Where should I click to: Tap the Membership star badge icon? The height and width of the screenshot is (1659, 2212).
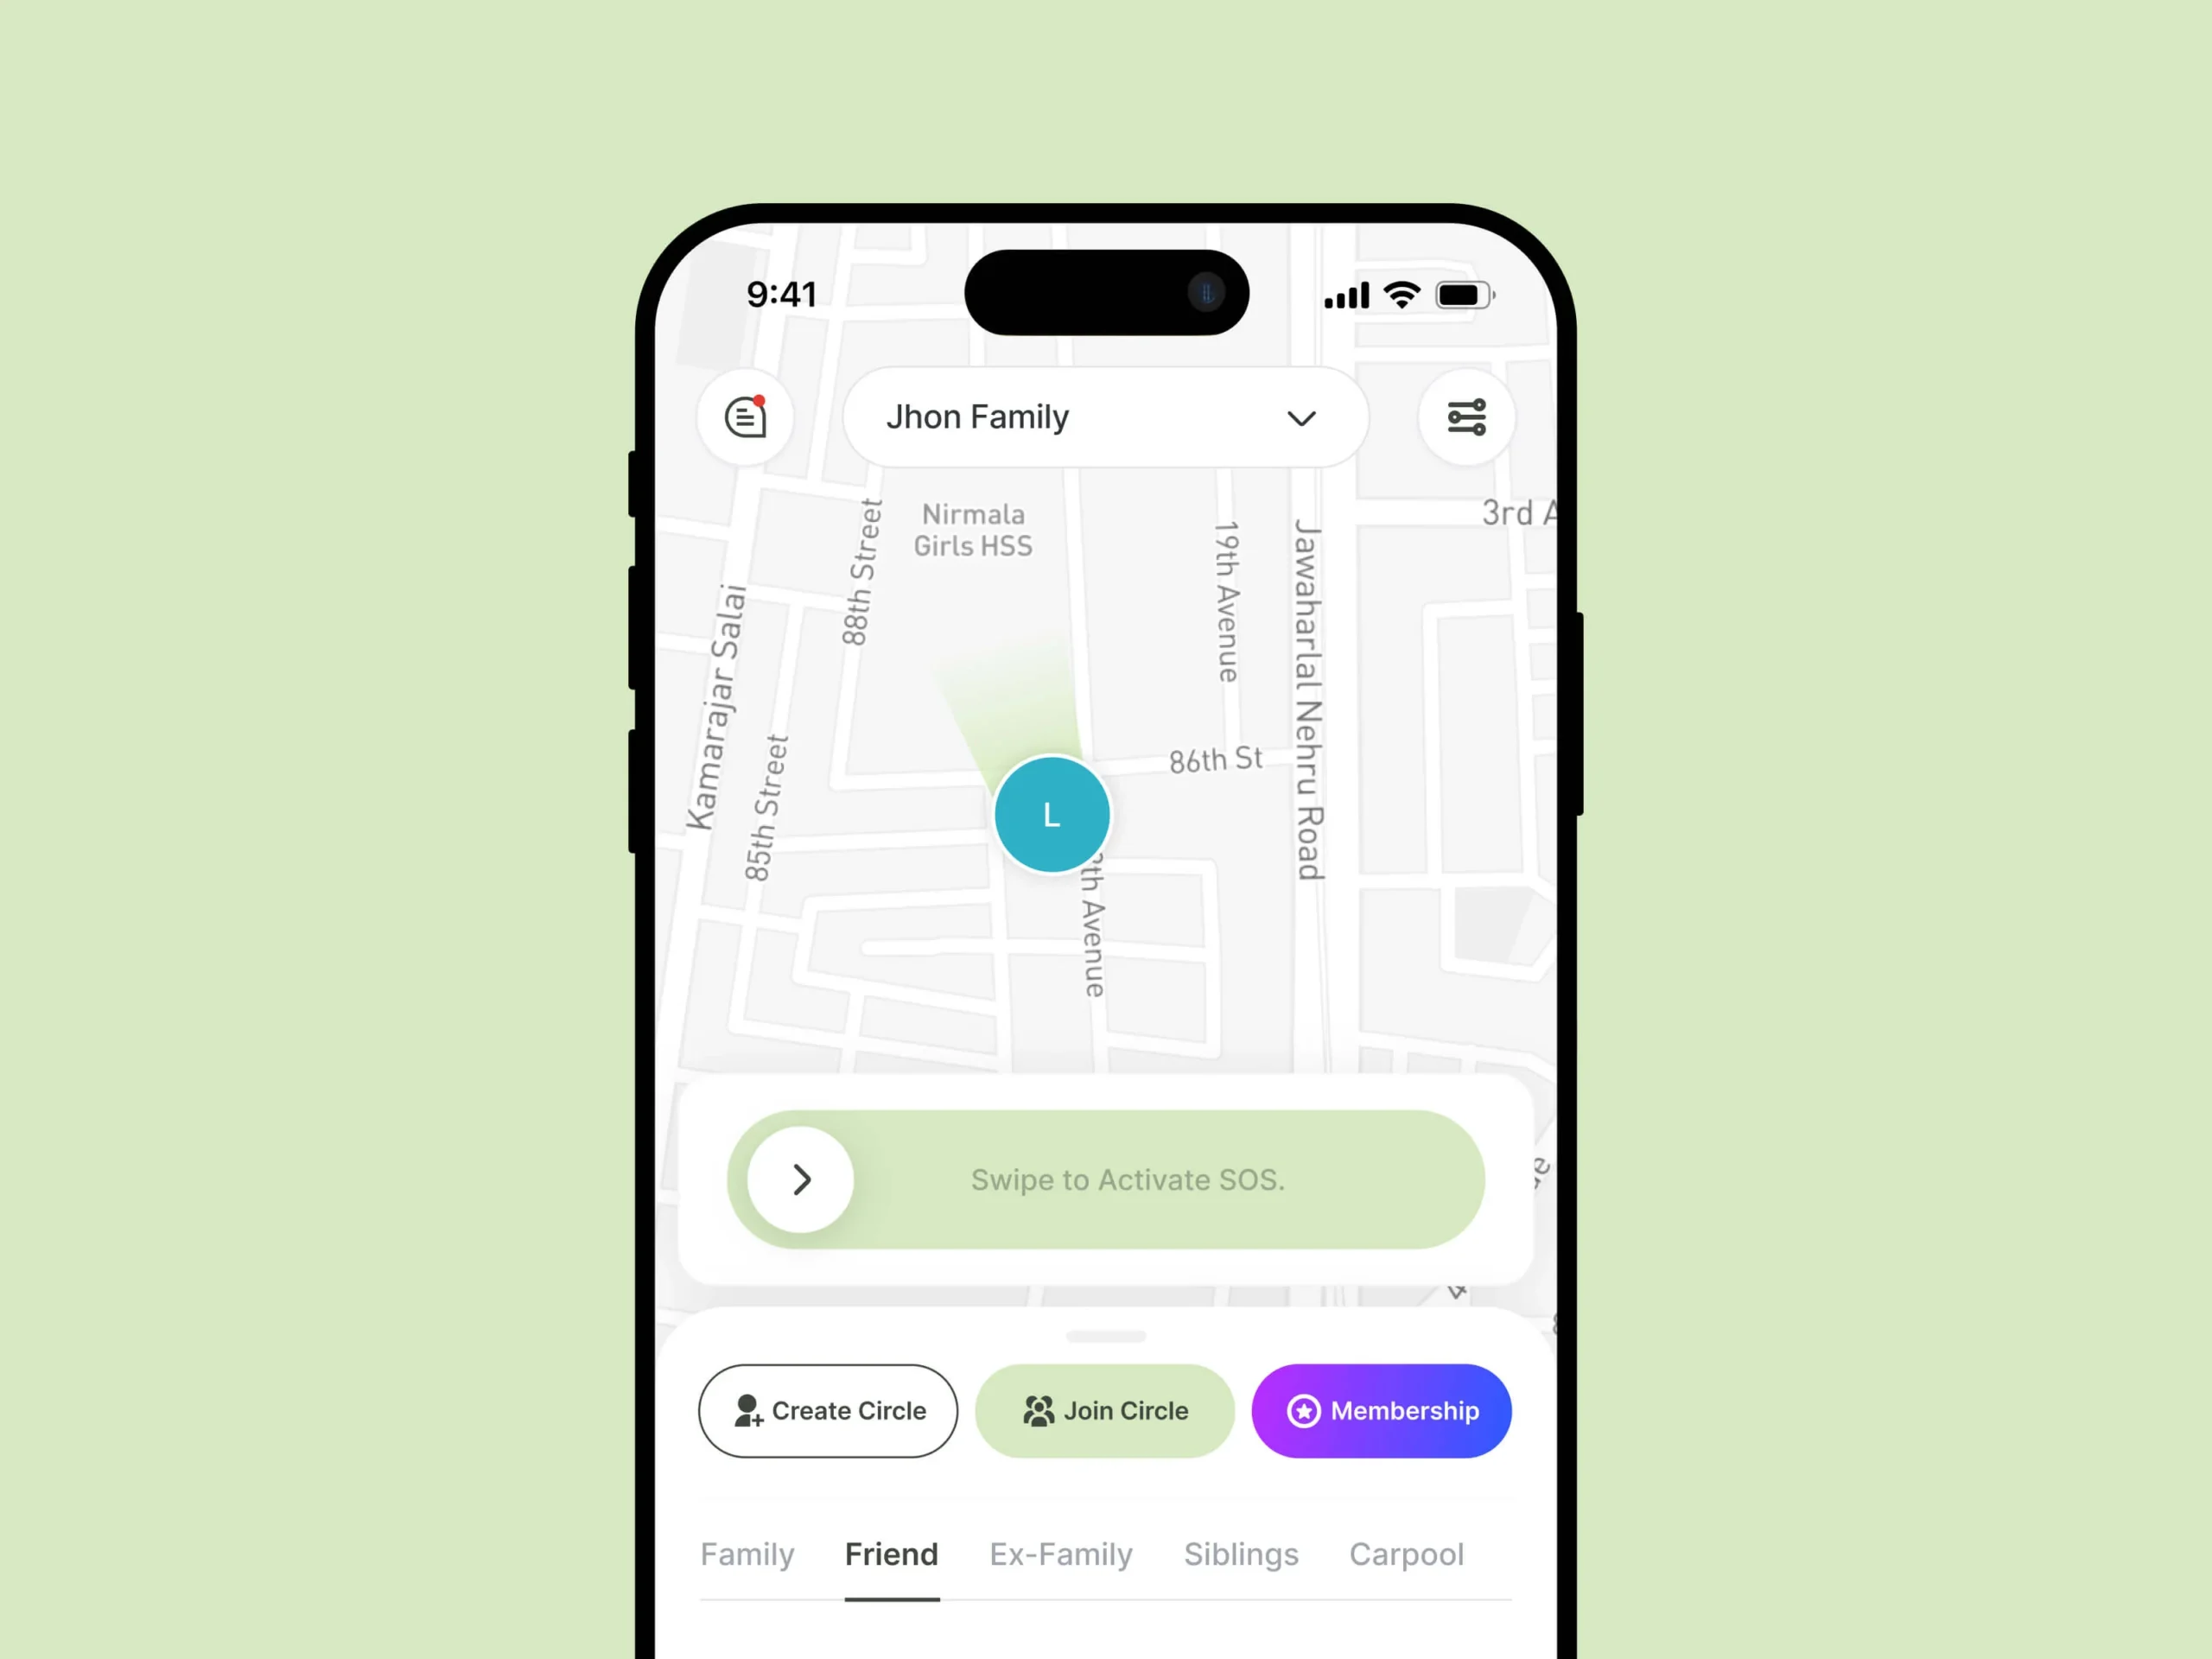1305,1412
